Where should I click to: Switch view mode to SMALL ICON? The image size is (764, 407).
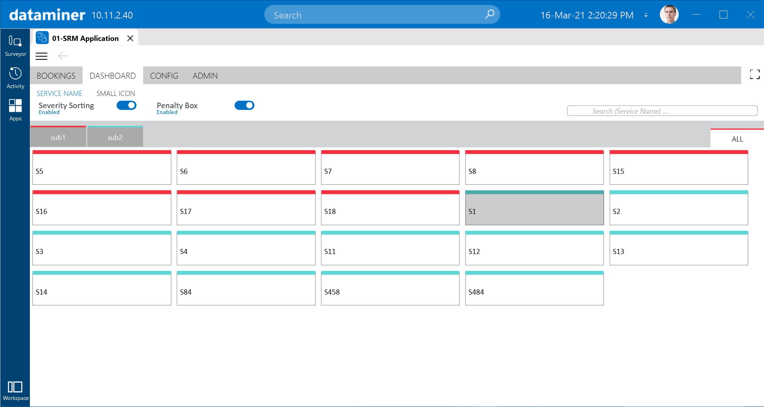click(115, 93)
